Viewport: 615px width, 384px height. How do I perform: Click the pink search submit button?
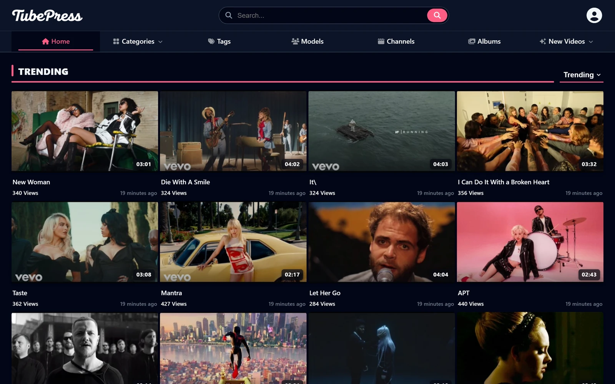tap(437, 15)
